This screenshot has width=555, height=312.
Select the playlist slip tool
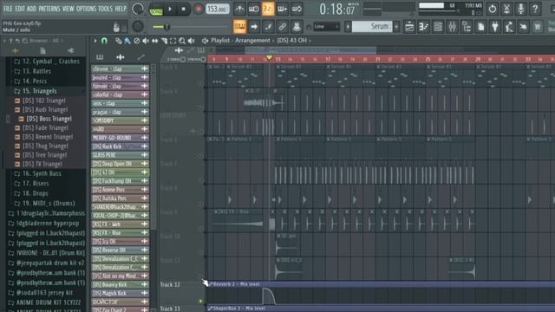(x=154, y=41)
